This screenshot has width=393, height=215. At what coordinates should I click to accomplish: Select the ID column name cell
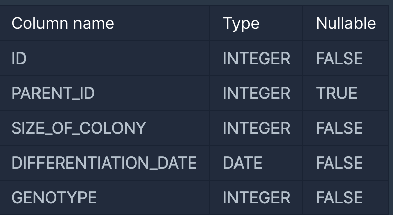(19, 59)
